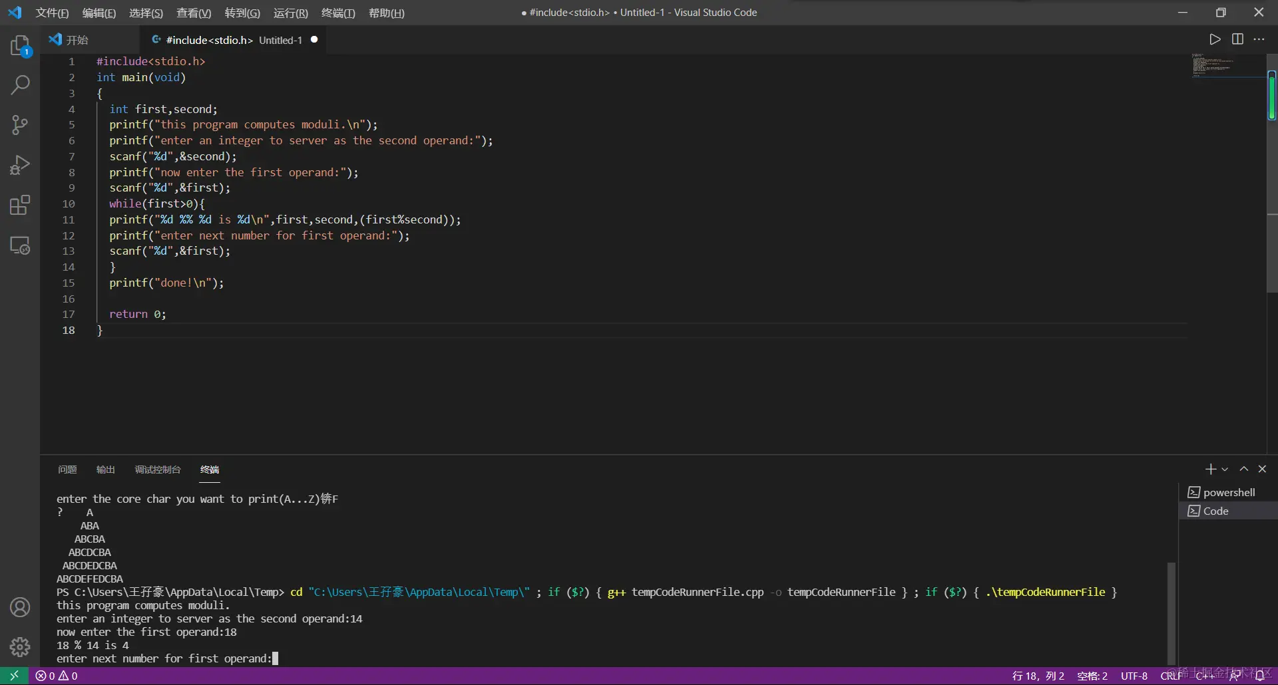Switch to the 终端 panel tab

point(210,470)
